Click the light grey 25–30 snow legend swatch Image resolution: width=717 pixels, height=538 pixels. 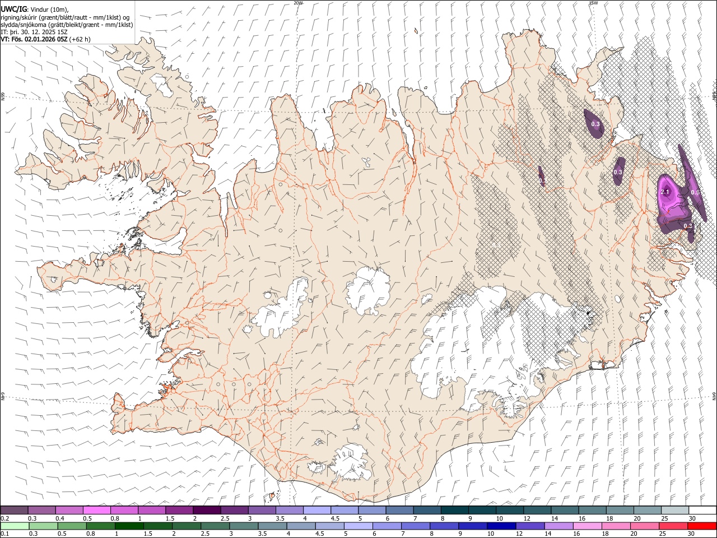pos(675,511)
